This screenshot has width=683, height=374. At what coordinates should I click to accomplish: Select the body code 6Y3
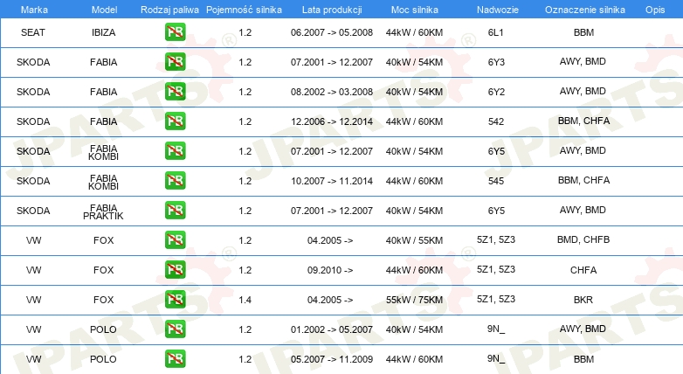click(496, 62)
